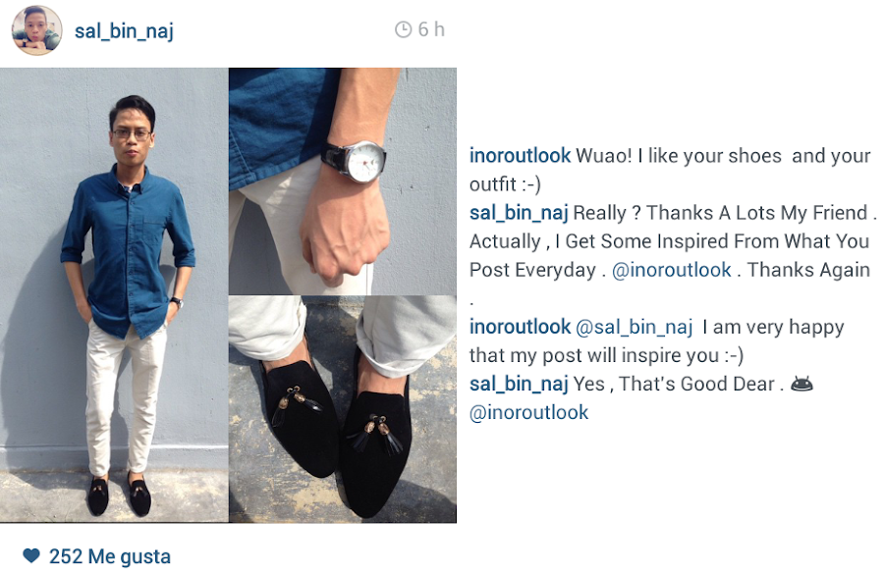Image resolution: width=884 pixels, height=573 pixels.
Task: Select the full-body outfit photo
Action: click(x=114, y=295)
